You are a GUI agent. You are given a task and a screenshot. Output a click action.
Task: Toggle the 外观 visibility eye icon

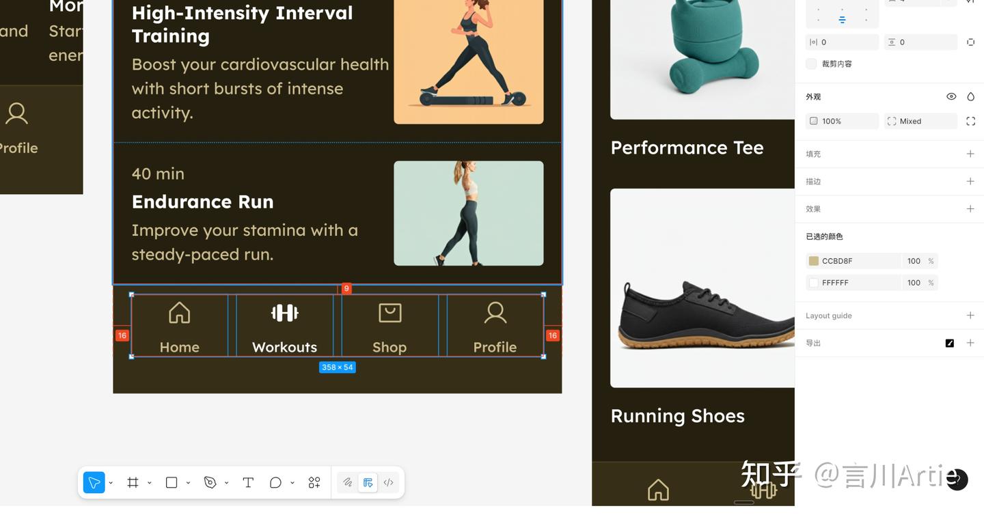[951, 97]
